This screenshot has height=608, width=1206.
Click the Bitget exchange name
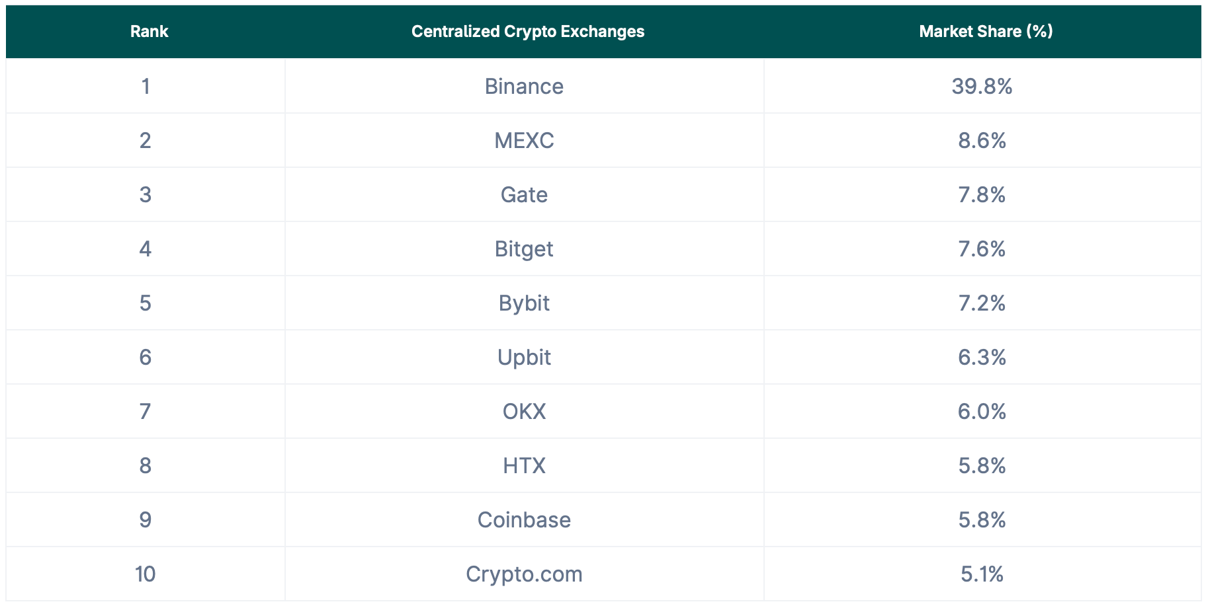[524, 249]
